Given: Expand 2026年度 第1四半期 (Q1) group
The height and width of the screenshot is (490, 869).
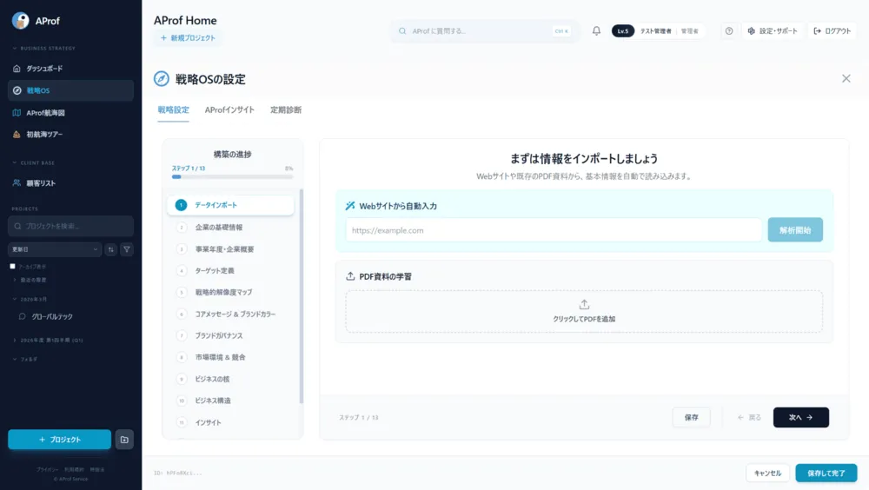Looking at the screenshot, I should pyautogui.click(x=48, y=341).
